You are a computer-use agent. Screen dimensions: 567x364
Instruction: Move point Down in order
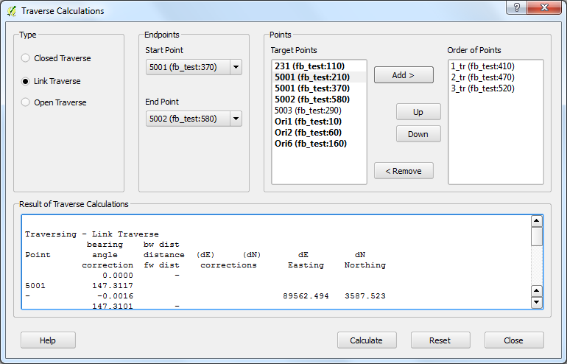(418, 134)
